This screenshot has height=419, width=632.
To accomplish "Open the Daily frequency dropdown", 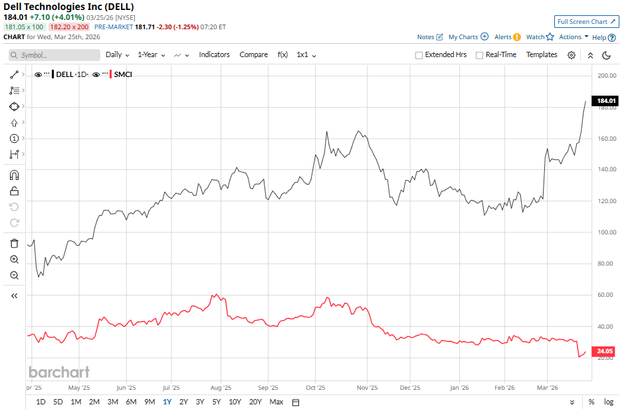I will tap(118, 55).
